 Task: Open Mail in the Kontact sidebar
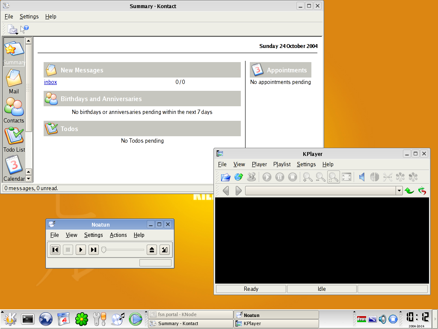(x=14, y=81)
